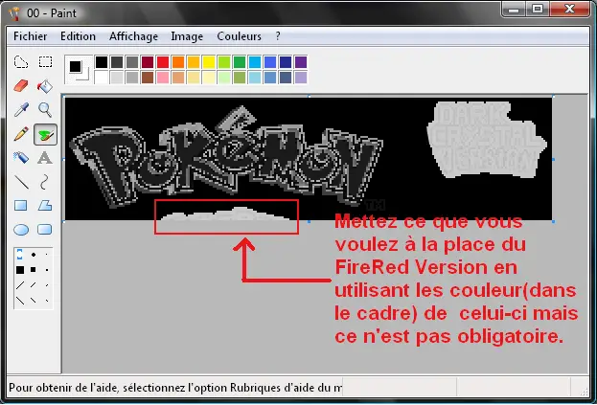
Task: Select the dark green swatch in the top row
Action: coord(240,62)
